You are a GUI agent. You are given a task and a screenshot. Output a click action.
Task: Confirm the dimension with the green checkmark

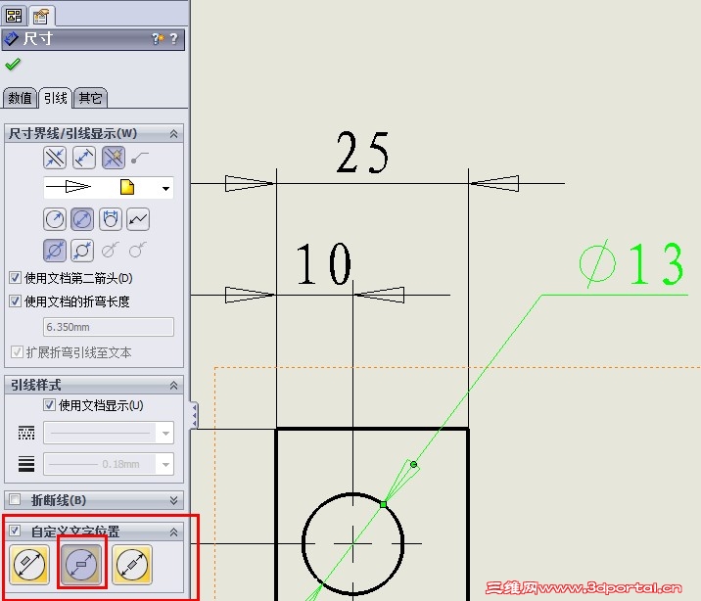[x=13, y=65]
